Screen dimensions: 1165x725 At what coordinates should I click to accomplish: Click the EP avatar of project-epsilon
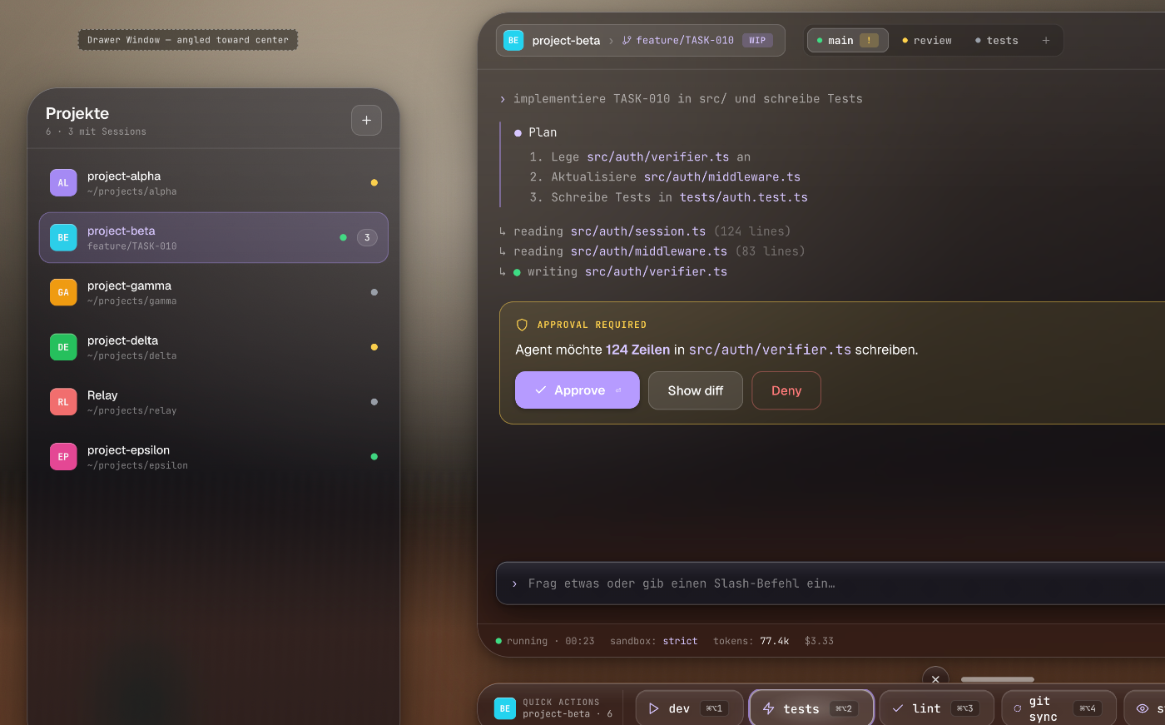click(63, 457)
